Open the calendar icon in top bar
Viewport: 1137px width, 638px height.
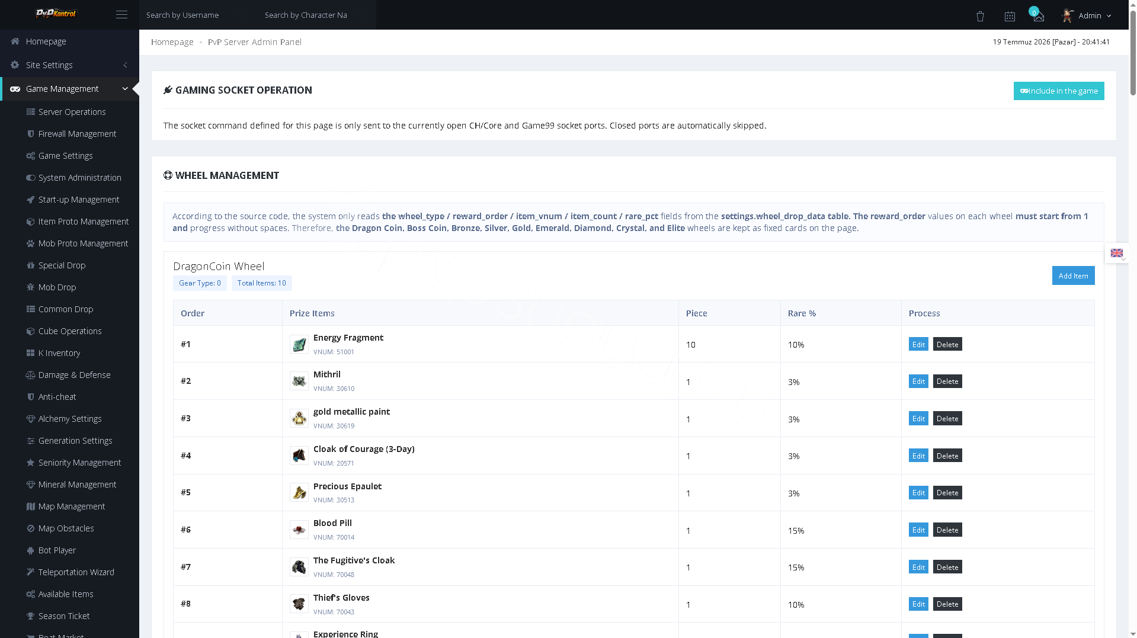(x=1010, y=16)
